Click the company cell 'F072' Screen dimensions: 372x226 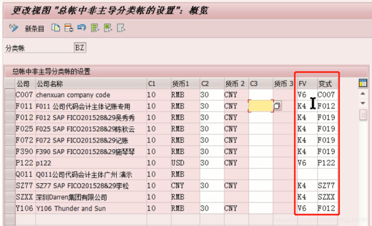point(25,140)
